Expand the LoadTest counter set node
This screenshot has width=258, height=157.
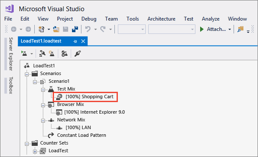tap(35, 151)
